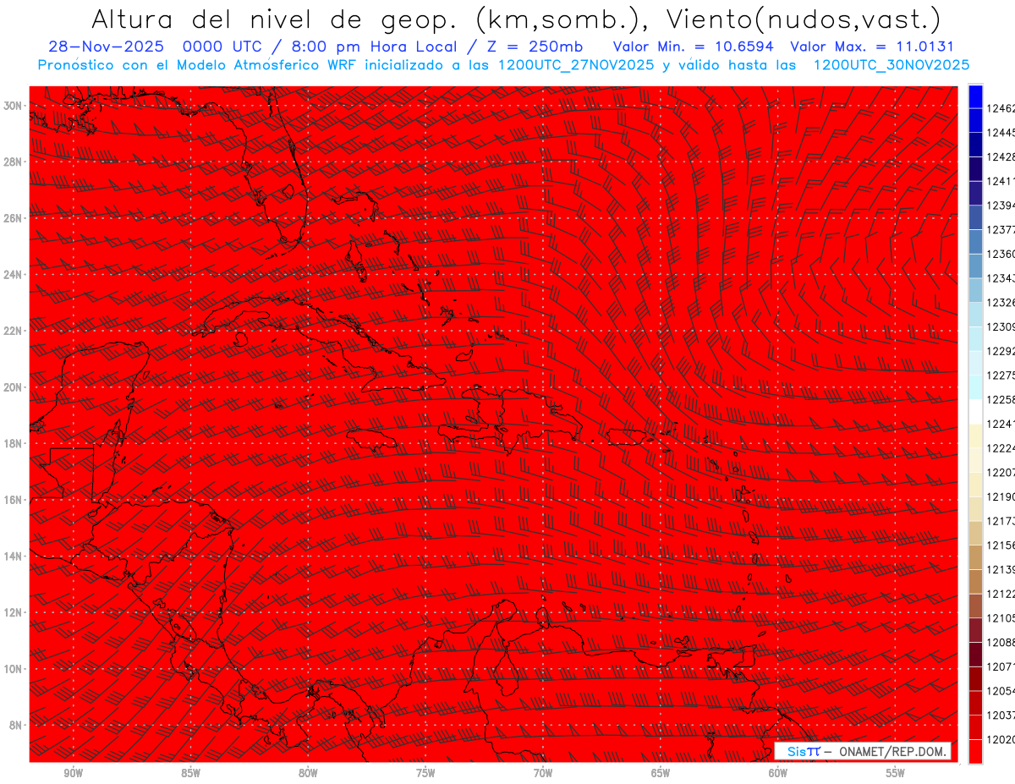Click the '1200UTC_30NOV2025' valid-until time
The width and height of the screenshot is (1015, 784).
[892, 64]
